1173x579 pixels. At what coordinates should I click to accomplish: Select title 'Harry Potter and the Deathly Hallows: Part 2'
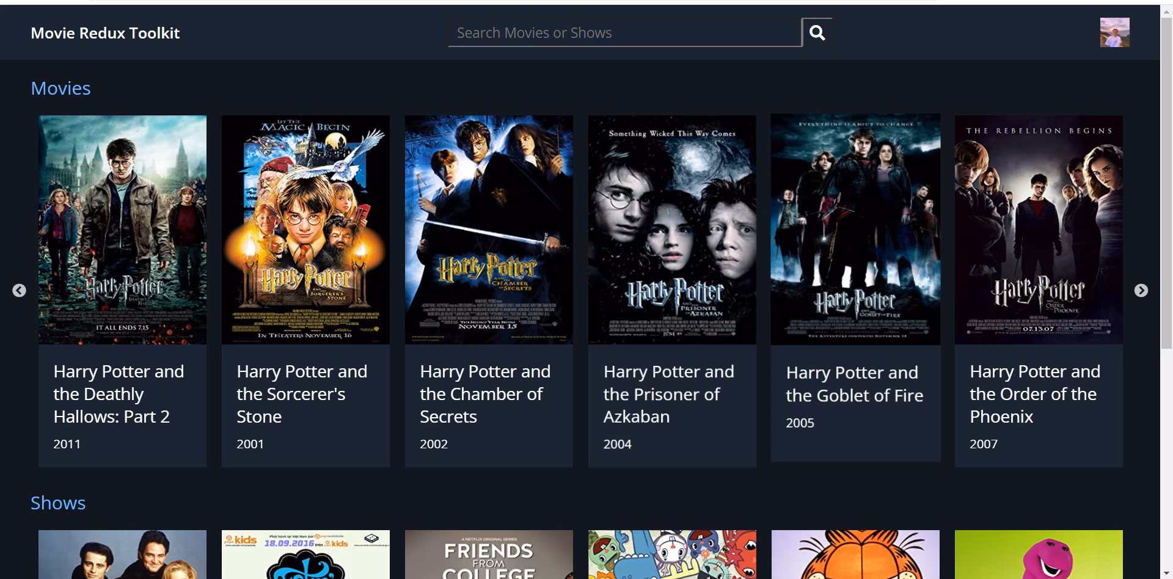pyautogui.click(x=119, y=394)
